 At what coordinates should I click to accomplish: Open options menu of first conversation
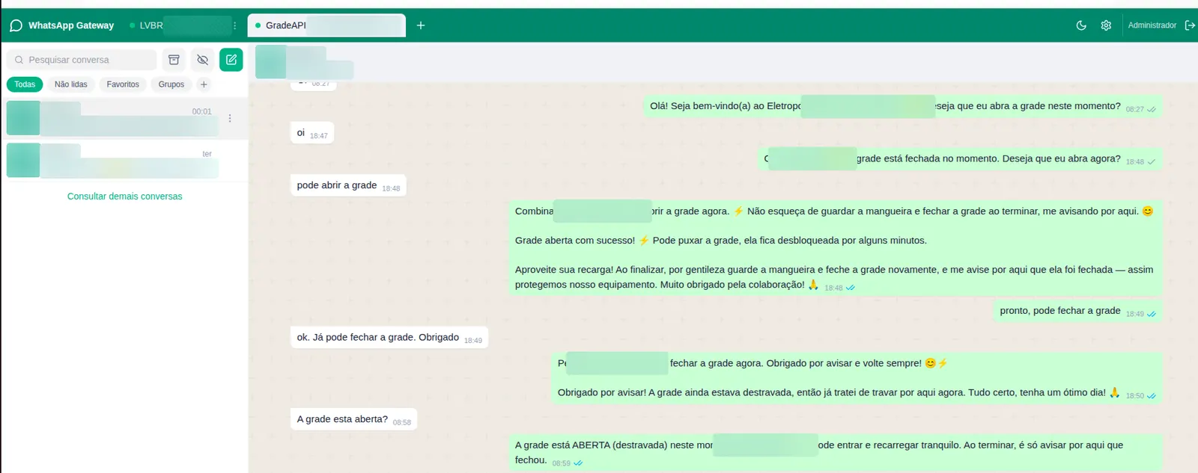[x=230, y=118]
